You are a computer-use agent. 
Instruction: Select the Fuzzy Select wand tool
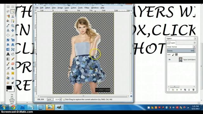point(13,11)
